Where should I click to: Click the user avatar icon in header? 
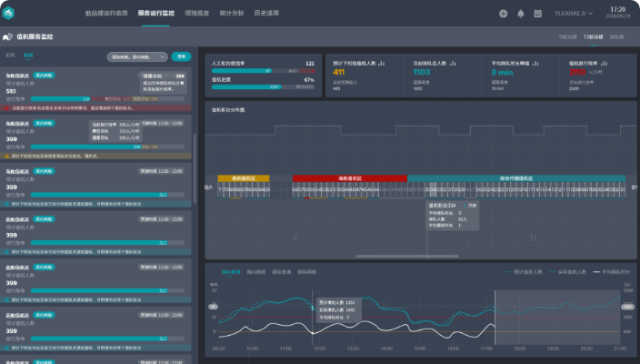pyautogui.click(x=538, y=14)
